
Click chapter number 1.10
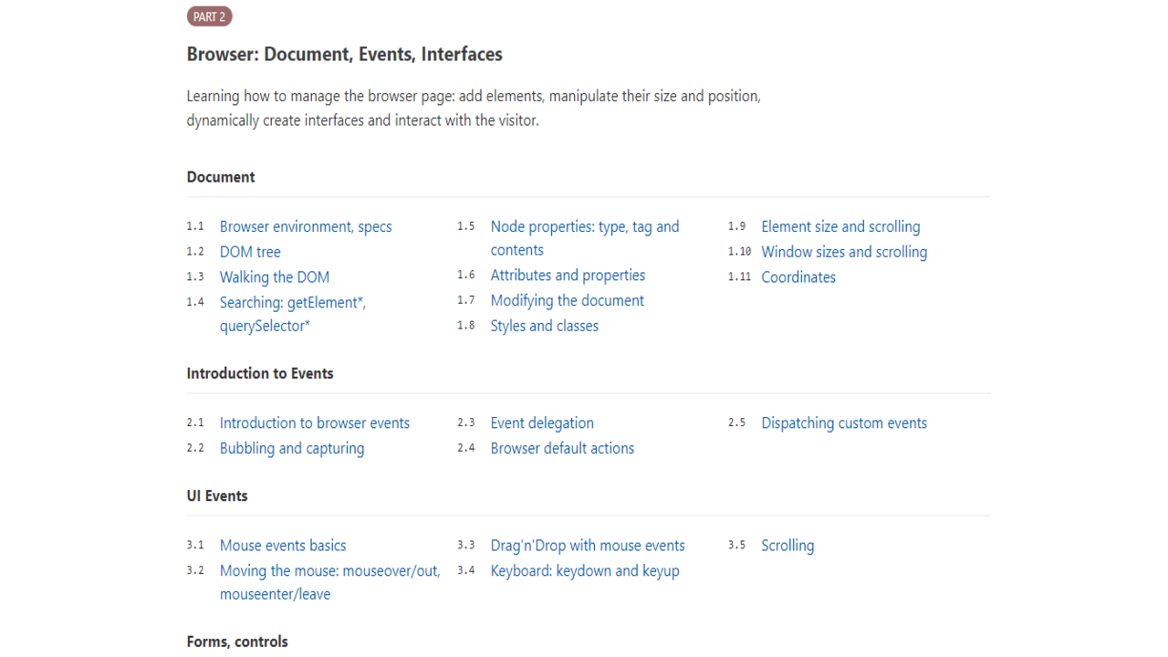pyautogui.click(x=739, y=252)
